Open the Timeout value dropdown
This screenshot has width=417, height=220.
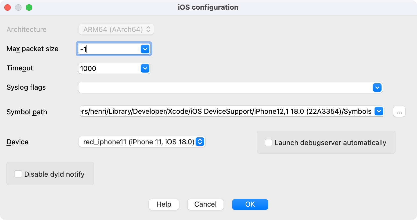[145, 68]
